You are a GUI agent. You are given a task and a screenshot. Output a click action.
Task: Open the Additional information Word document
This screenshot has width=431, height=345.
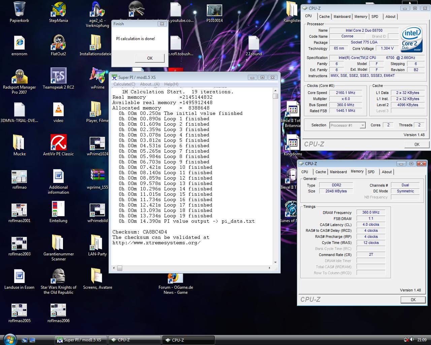pos(58,176)
